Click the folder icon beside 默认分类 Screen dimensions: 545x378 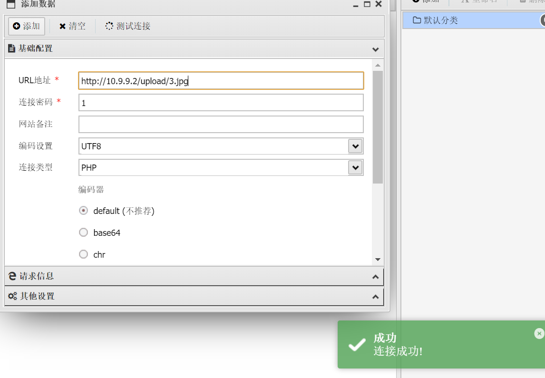click(x=417, y=20)
